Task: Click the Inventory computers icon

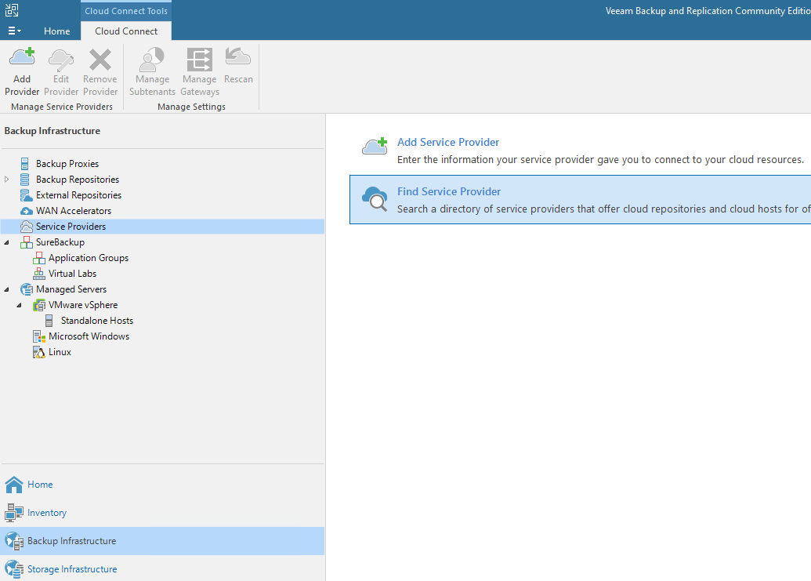Action: point(14,513)
